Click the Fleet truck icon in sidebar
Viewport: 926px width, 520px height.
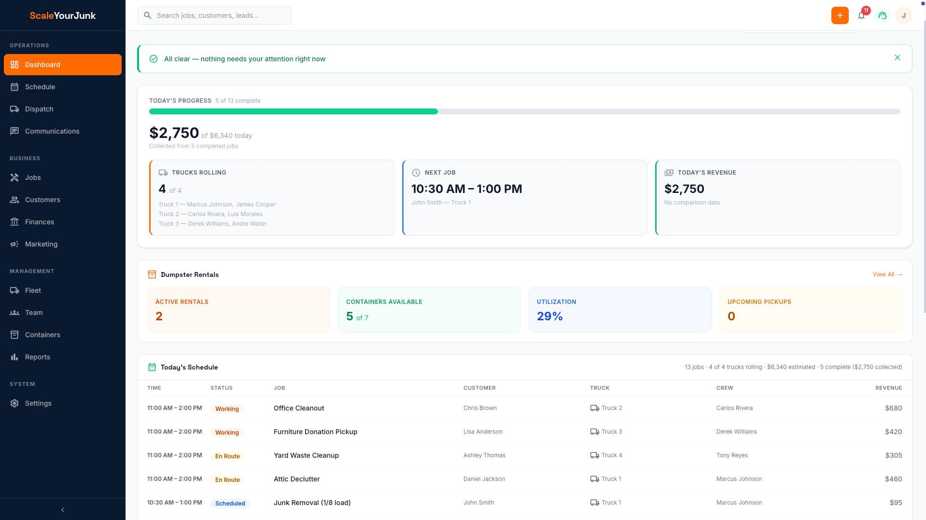coord(14,290)
